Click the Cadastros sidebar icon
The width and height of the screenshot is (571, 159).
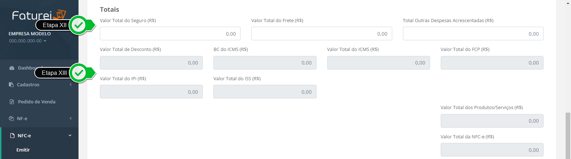[x=11, y=84]
